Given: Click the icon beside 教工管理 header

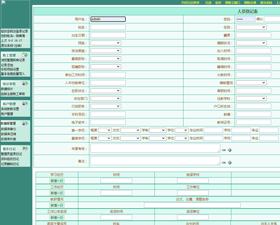Looking at the screenshot, I should [25, 55].
